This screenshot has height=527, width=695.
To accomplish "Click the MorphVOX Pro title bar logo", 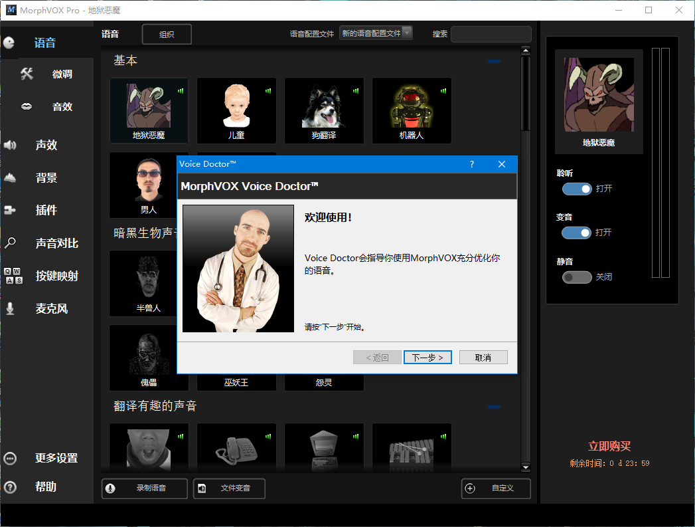I will pyautogui.click(x=11, y=10).
